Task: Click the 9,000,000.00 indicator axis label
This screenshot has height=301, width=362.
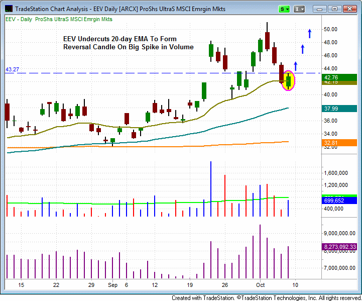Action: [339, 233]
